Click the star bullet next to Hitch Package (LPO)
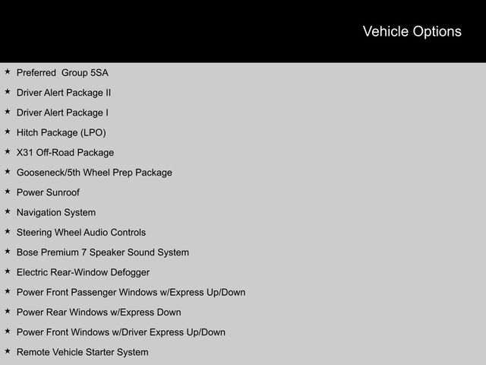Screen dimensions: 486x365 pyautogui.click(x=8, y=132)
